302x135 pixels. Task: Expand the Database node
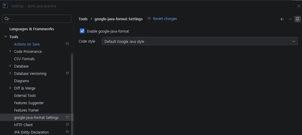tap(10, 66)
